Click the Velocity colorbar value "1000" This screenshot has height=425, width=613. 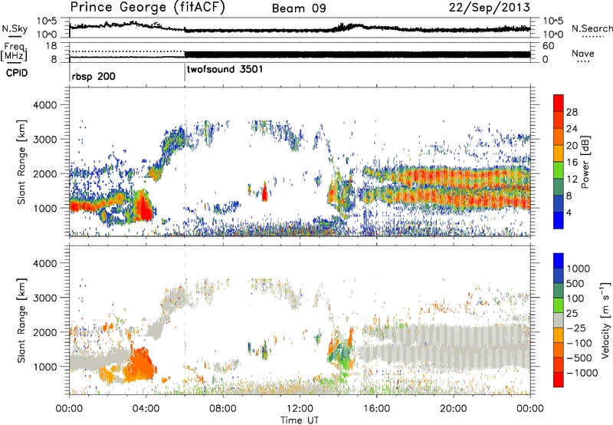click(578, 269)
